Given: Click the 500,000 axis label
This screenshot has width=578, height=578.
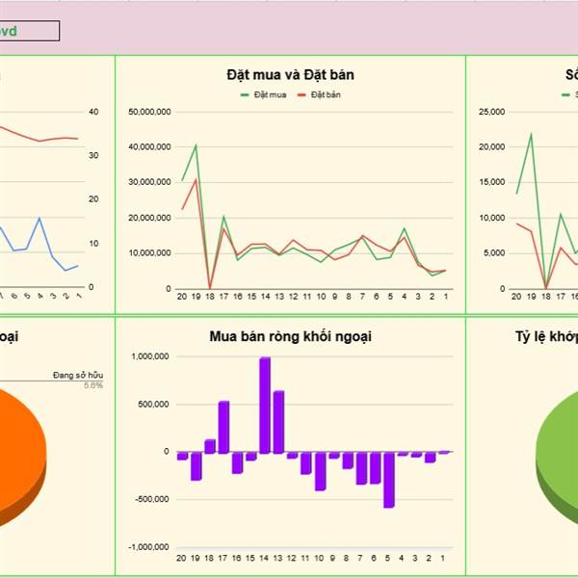Looking at the screenshot, I should 153,405.
